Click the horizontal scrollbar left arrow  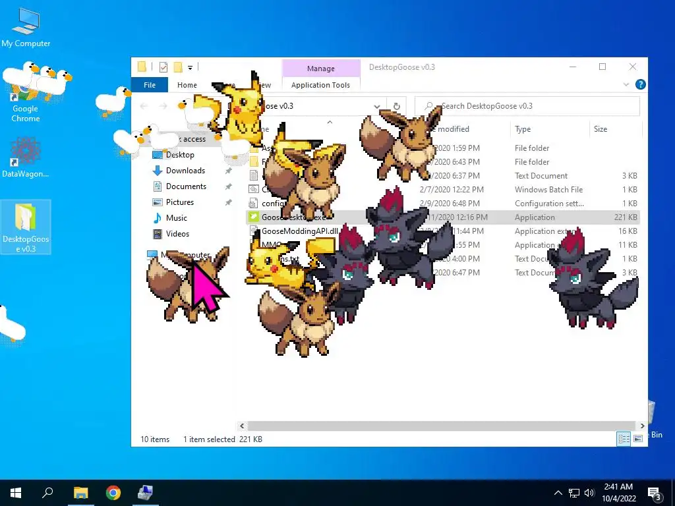pyautogui.click(x=242, y=426)
